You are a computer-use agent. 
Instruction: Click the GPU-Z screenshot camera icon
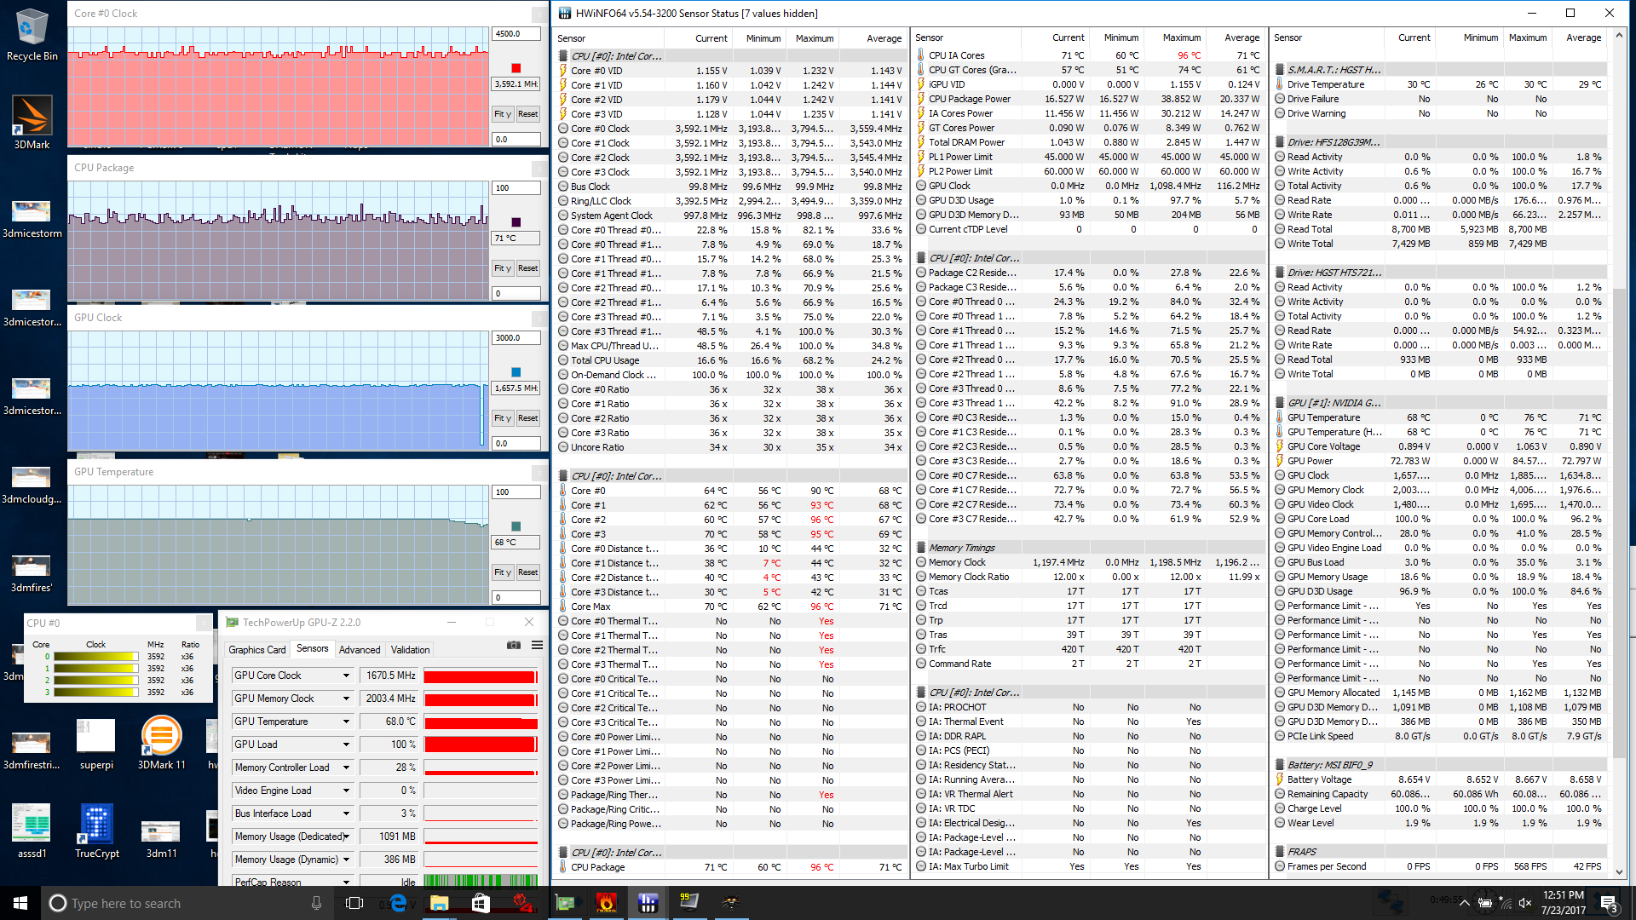click(513, 645)
